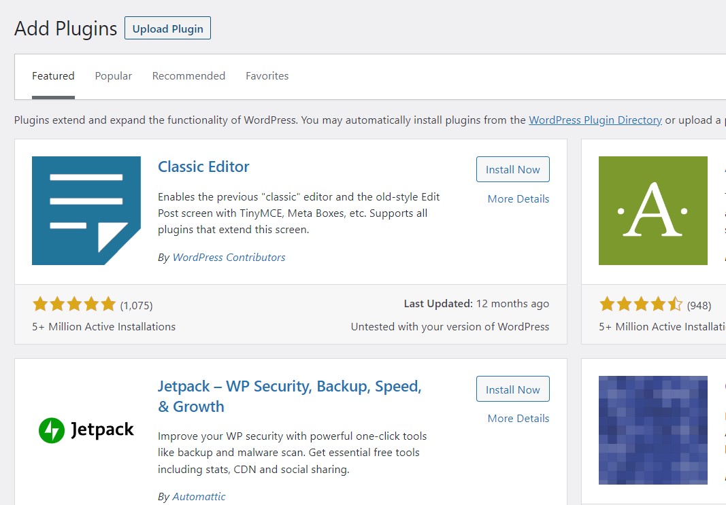The image size is (726, 505).
Task: View More Details for Classic Editor
Action: click(518, 199)
